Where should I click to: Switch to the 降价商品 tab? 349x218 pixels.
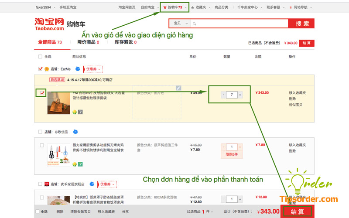click(88, 42)
